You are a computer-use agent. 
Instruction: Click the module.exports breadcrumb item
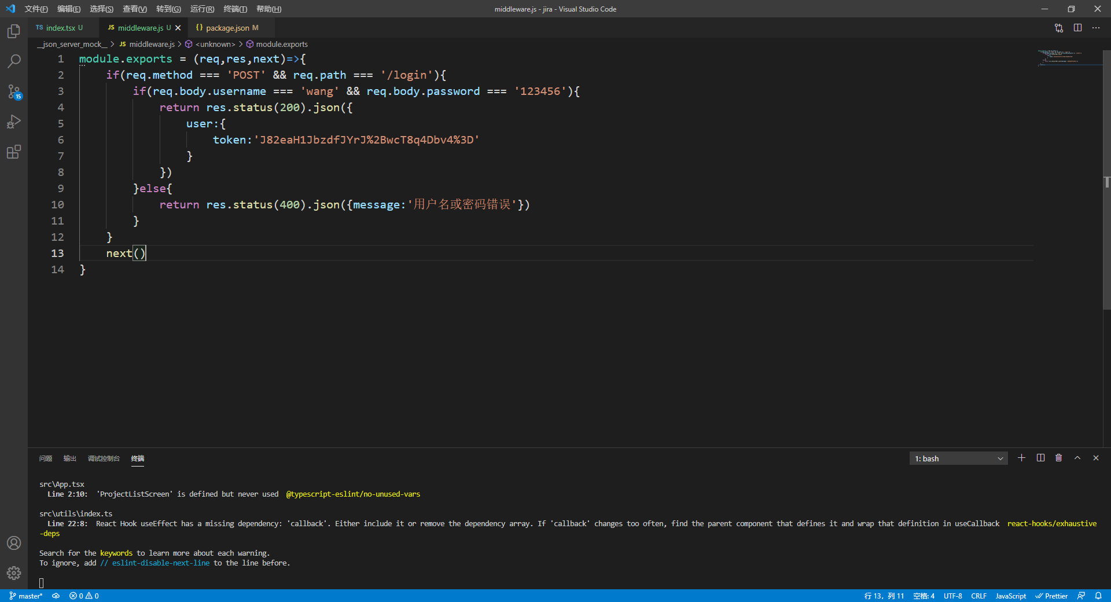(277, 44)
